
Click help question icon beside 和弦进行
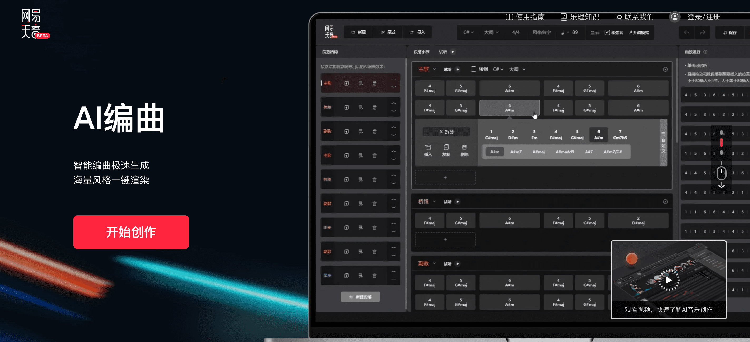pos(705,52)
